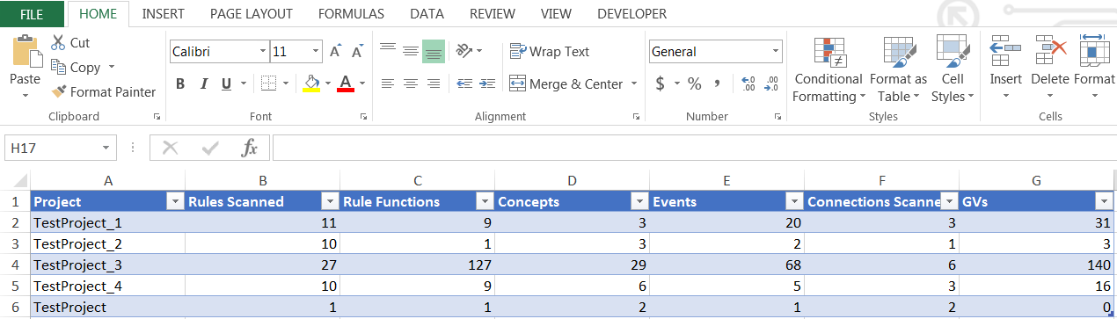Decrease indent
This screenshot has height=319, width=1117.
click(x=464, y=83)
